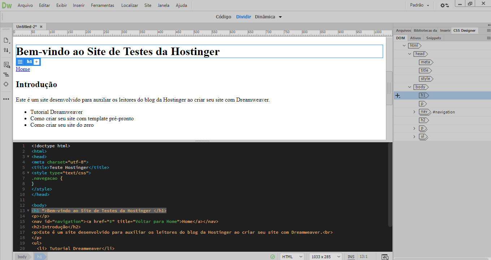Open the Site menu
Viewport: 491px width, 260px height.
pyautogui.click(x=148, y=5)
